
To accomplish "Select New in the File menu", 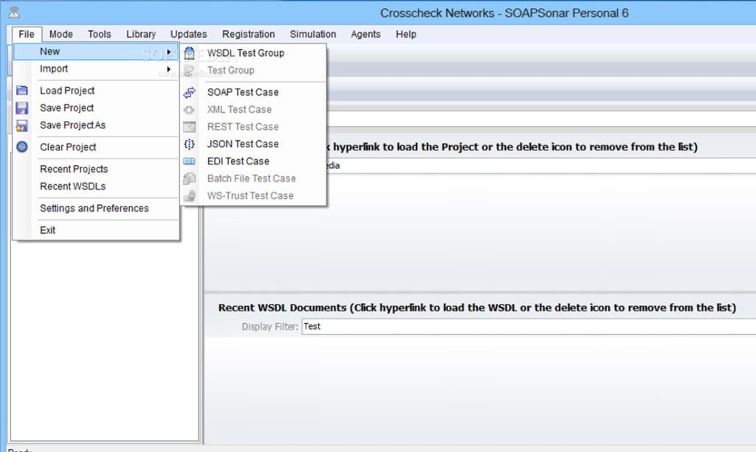I will (95, 52).
